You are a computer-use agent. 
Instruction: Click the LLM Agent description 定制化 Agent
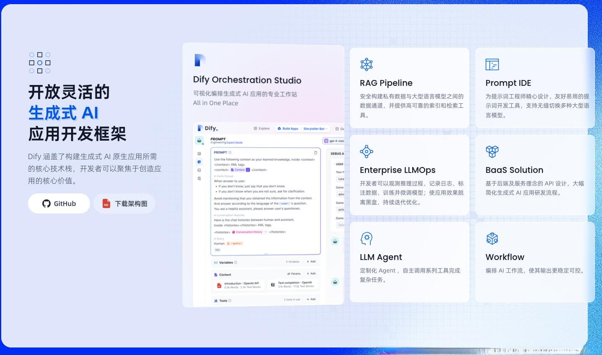click(410, 275)
